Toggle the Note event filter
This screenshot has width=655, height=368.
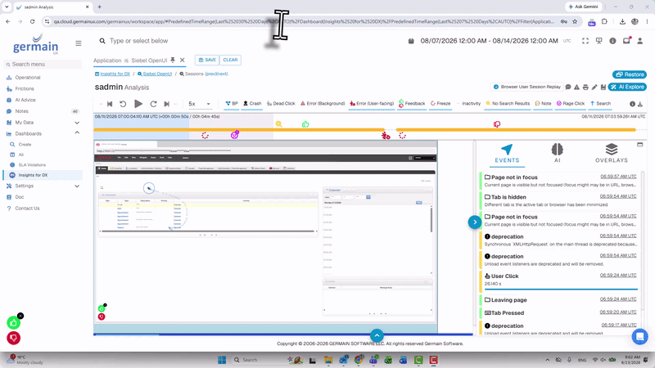click(543, 104)
